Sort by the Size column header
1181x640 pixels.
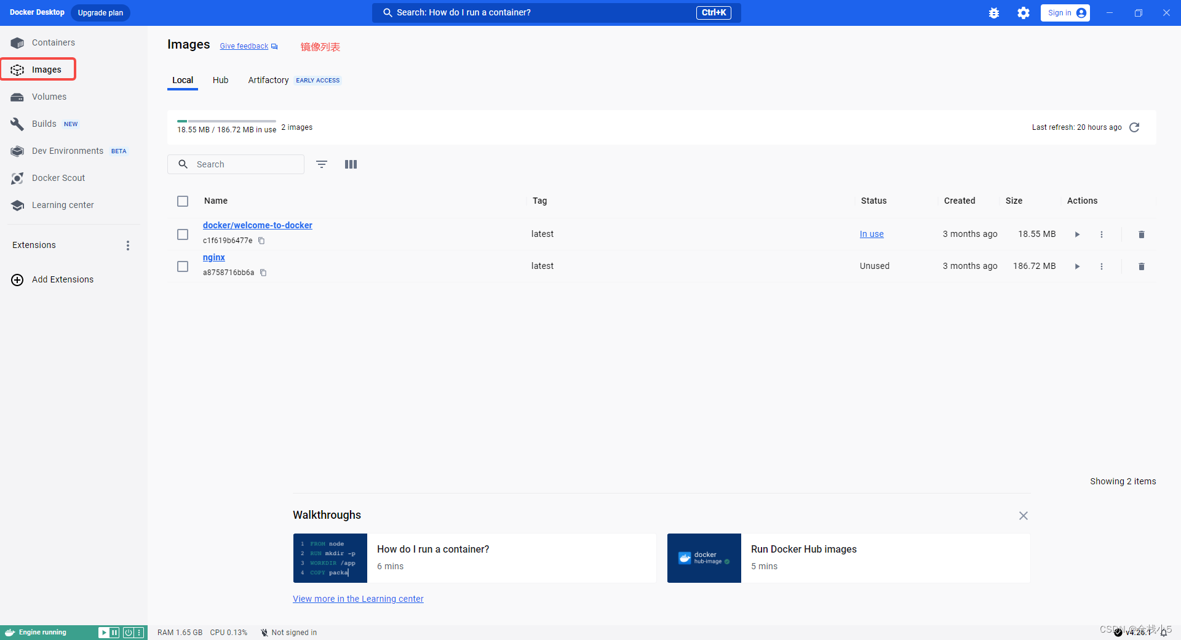coord(1014,201)
